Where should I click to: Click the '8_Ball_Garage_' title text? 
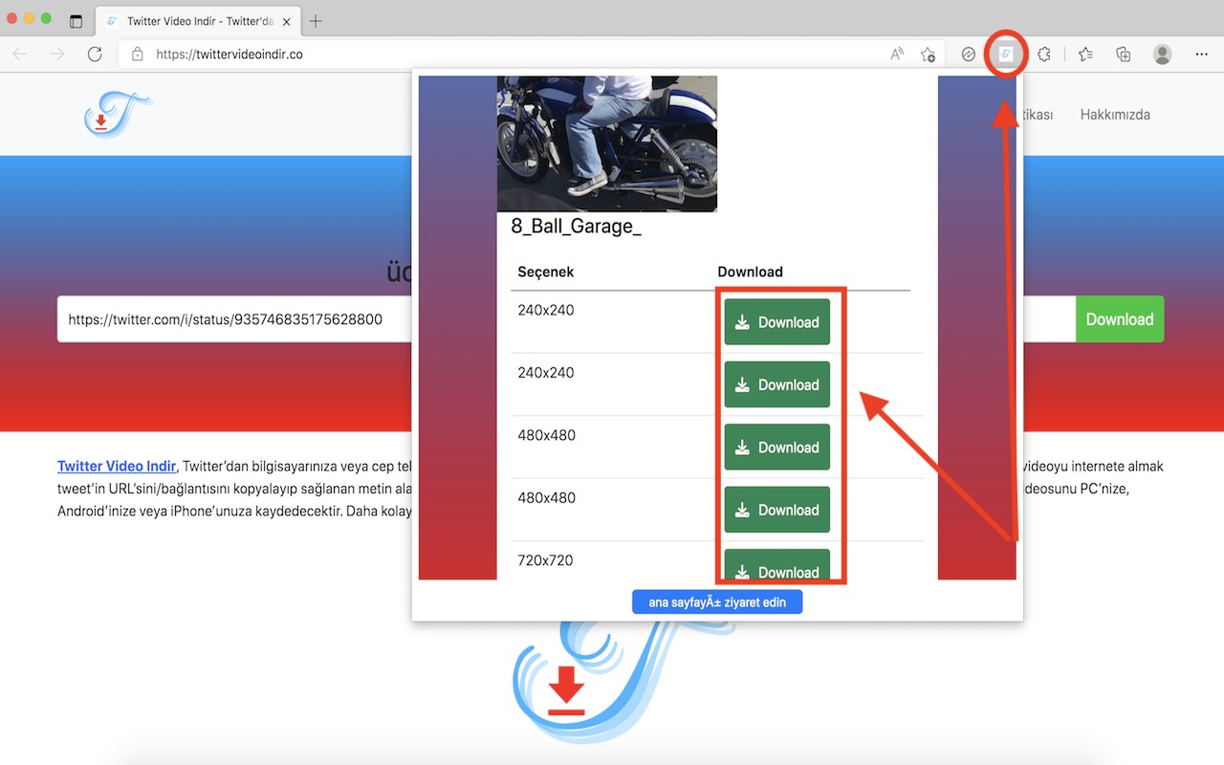pos(577,227)
